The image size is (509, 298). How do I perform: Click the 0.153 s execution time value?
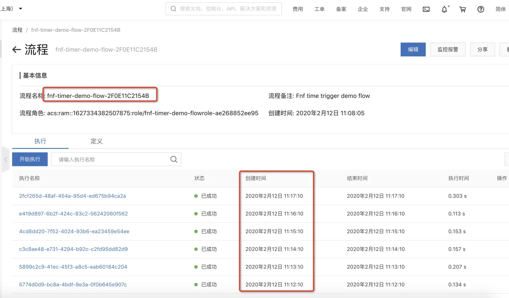(x=457, y=232)
